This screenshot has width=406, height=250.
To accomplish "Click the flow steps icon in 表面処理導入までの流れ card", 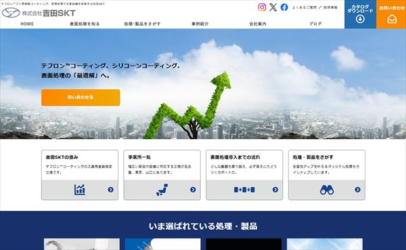I will click(x=244, y=190).
